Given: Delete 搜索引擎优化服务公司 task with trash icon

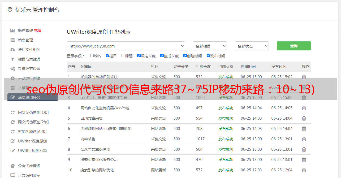Looking at the screenshot, I should tap(304, 160).
